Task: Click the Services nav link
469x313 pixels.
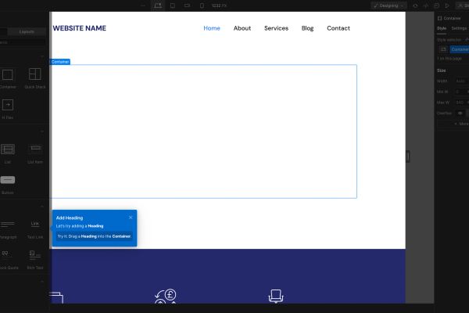Action: click(276, 28)
